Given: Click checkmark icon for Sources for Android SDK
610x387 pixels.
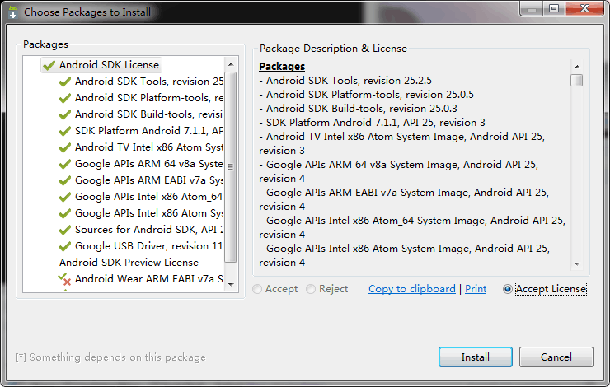Looking at the screenshot, I should tap(64, 230).
